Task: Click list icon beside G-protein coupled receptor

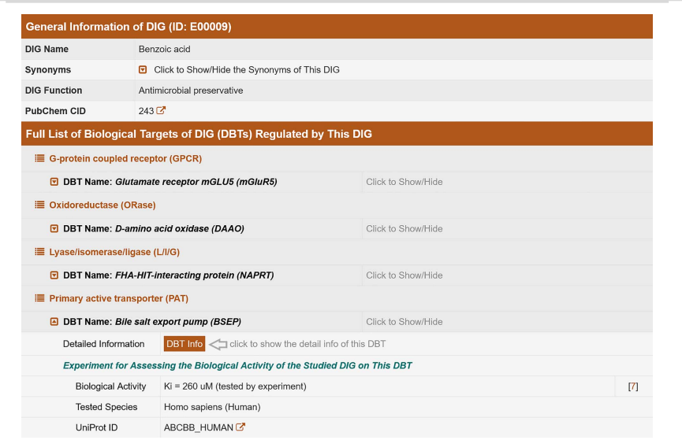Action: tap(39, 158)
